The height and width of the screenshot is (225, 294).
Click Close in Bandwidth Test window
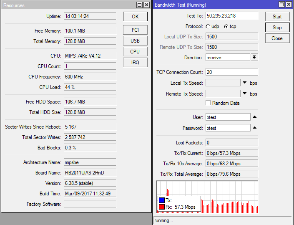coord(277,38)
